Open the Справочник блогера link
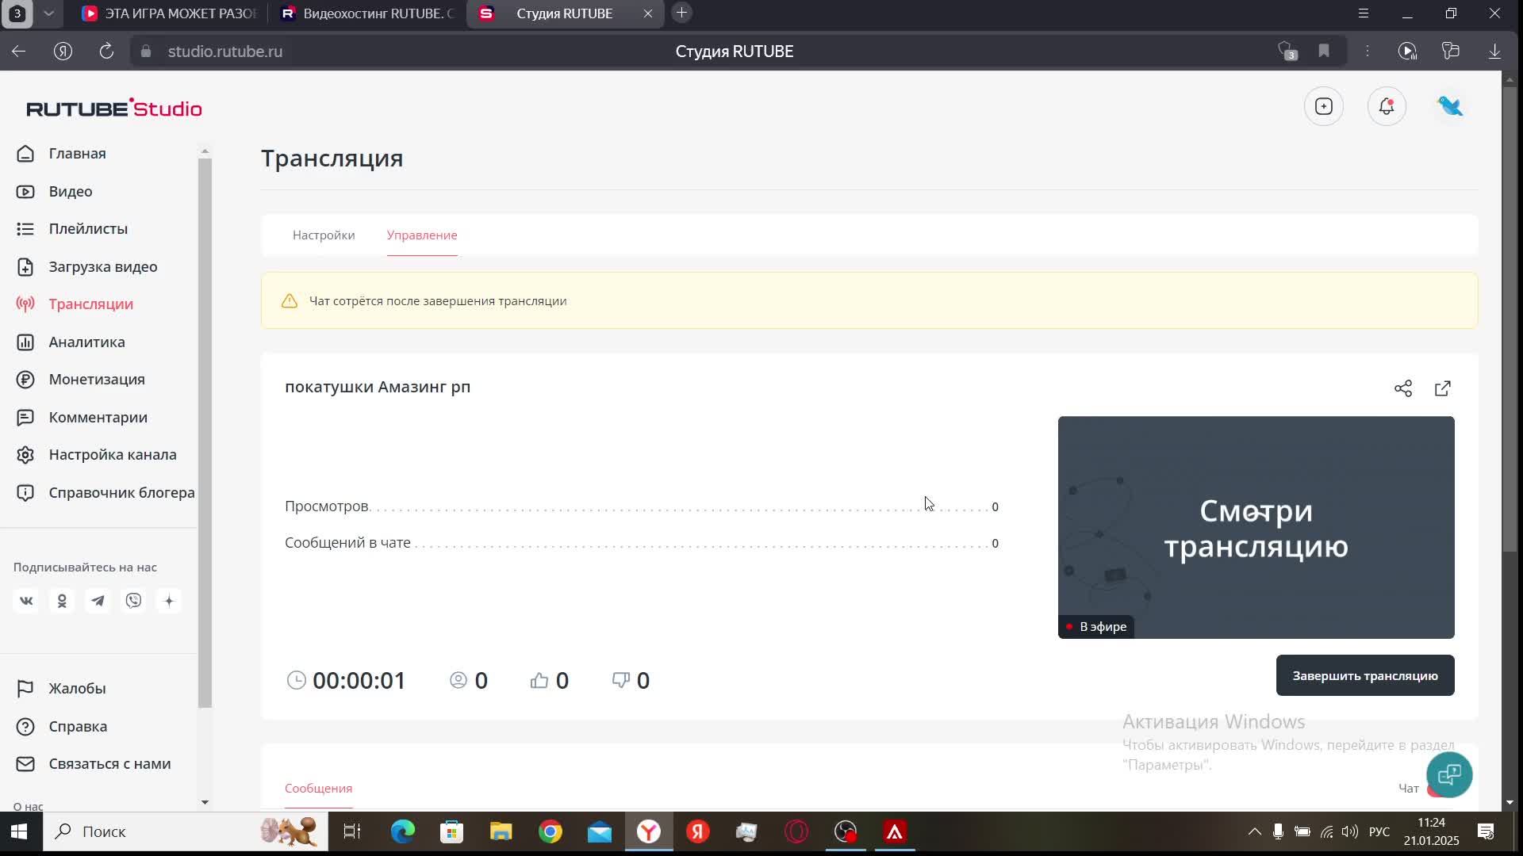 121,492
